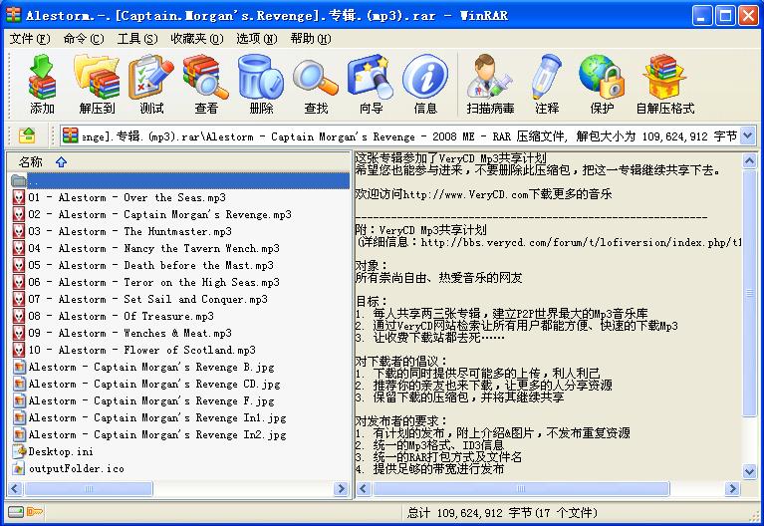
Task: Select '04 - Alestorm - Nancy the Tavern Wench.mp3'
Action: coord(146,249)
